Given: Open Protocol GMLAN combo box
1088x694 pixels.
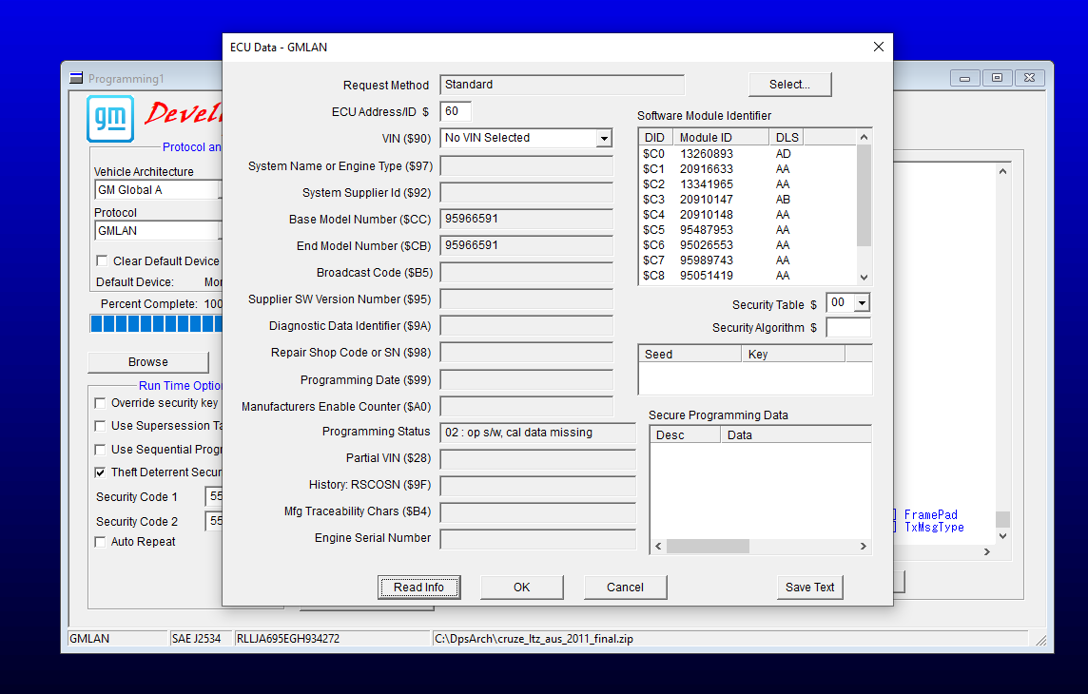Looking at the screenshot, I should (x=158, y=230).
